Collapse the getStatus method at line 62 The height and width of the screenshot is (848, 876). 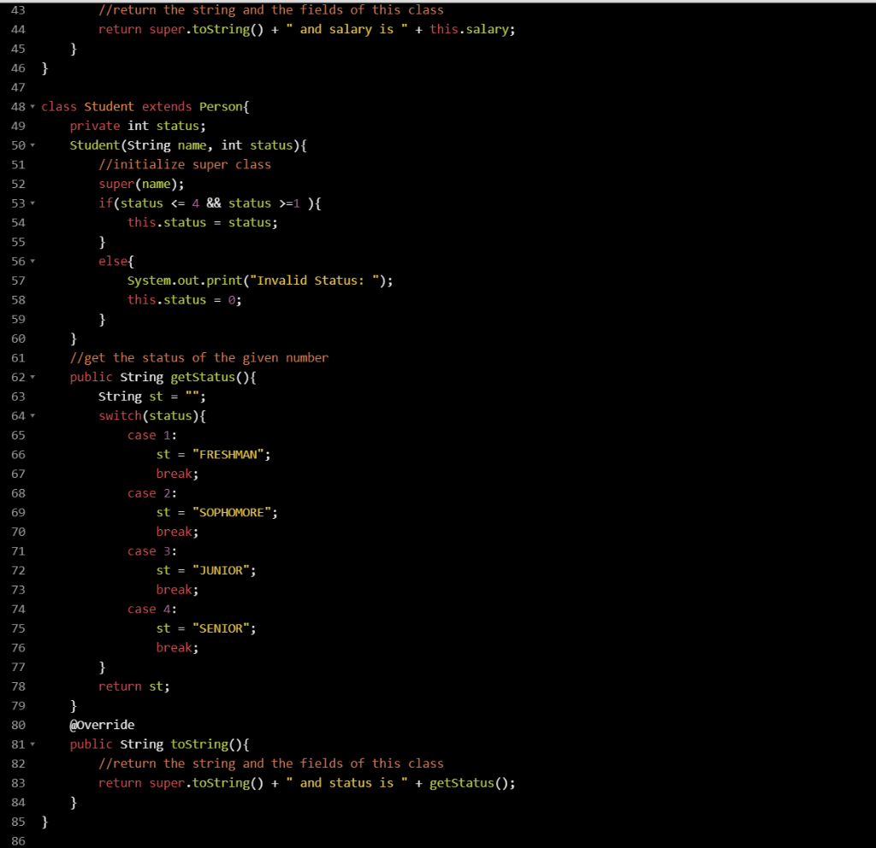(33, 376)
